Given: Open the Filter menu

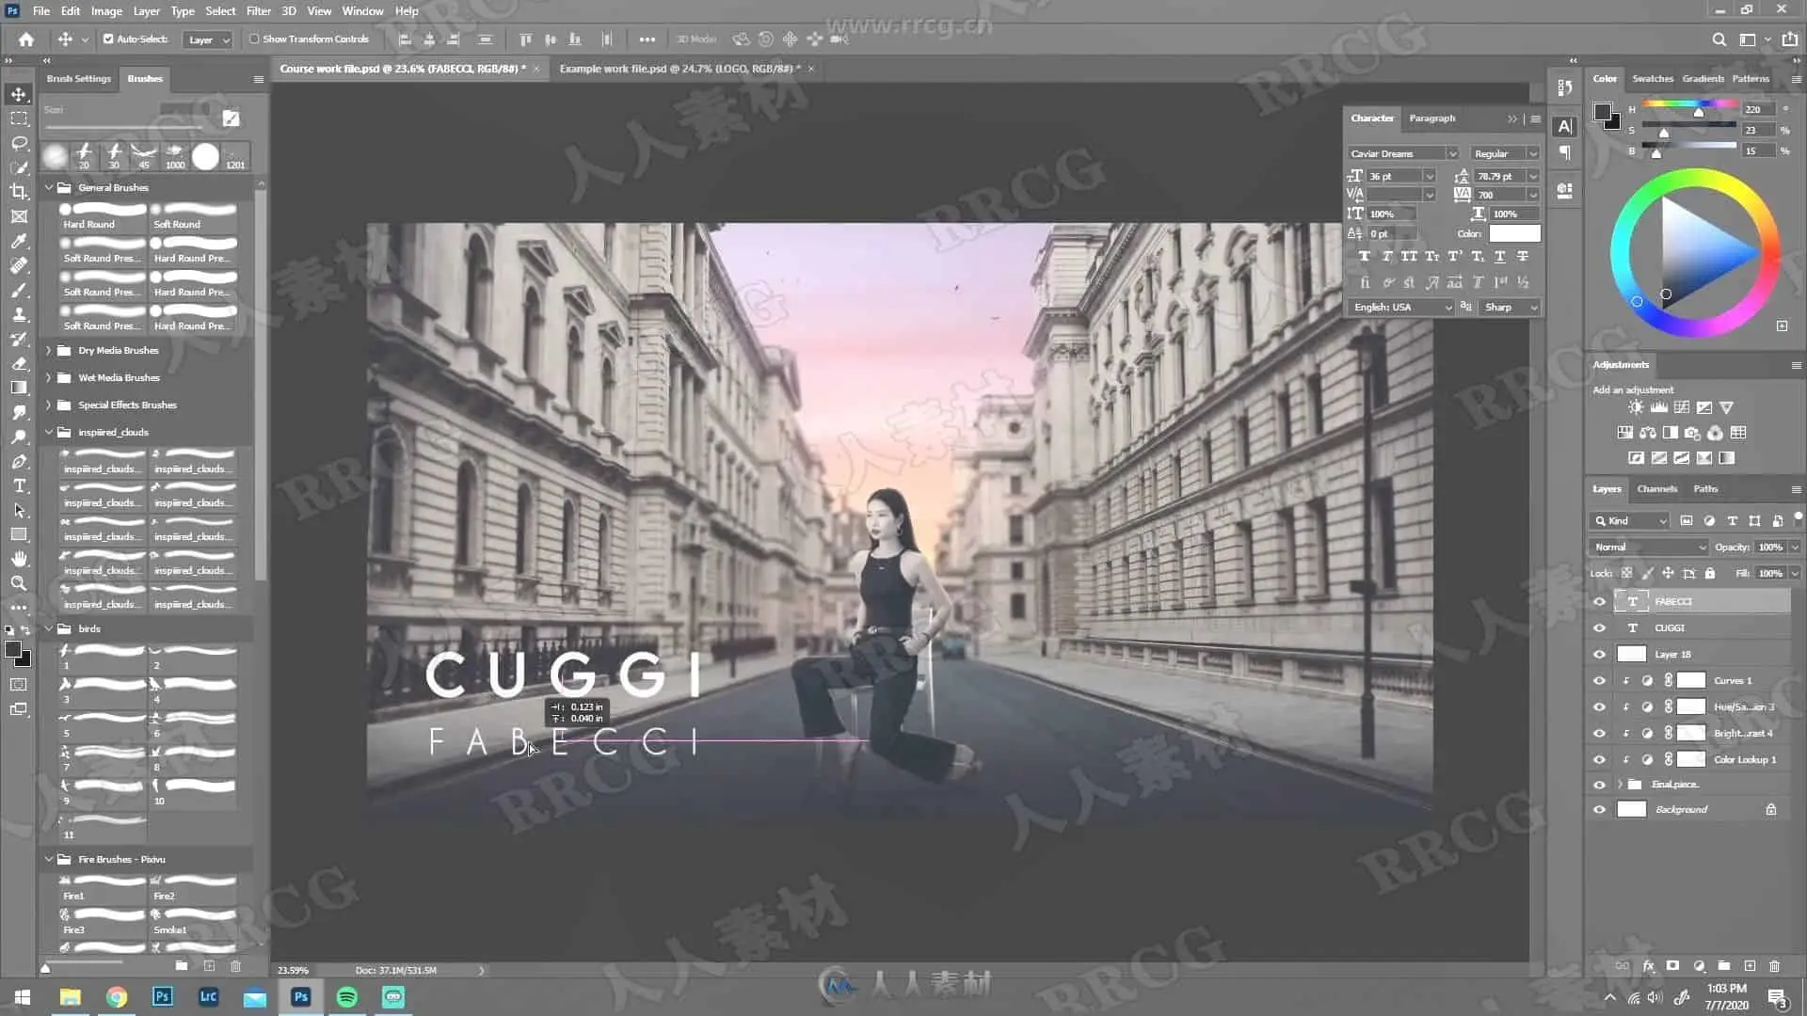Looking at the screenshot, I should coord(258,11).
